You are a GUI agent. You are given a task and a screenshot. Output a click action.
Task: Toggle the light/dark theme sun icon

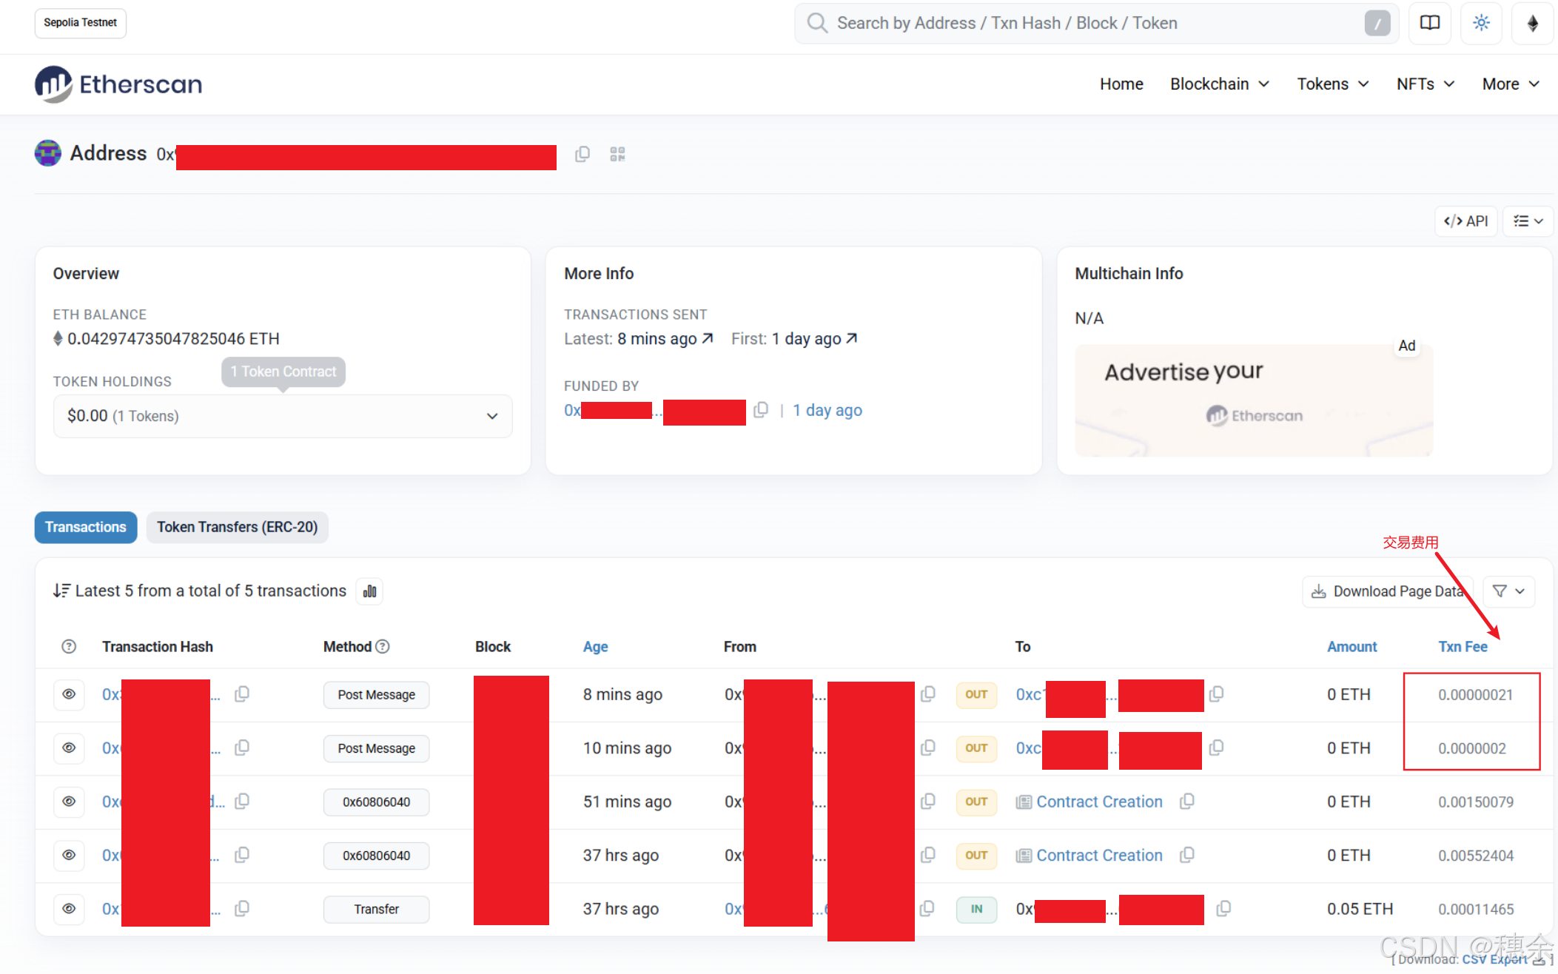coord(1481,23)
